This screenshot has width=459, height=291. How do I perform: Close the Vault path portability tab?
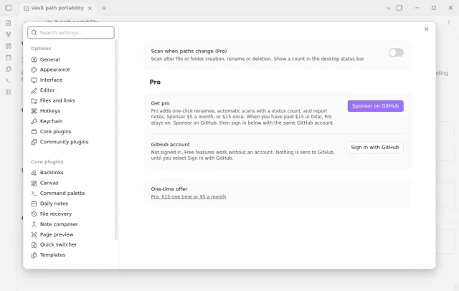[x=90, y=8]
